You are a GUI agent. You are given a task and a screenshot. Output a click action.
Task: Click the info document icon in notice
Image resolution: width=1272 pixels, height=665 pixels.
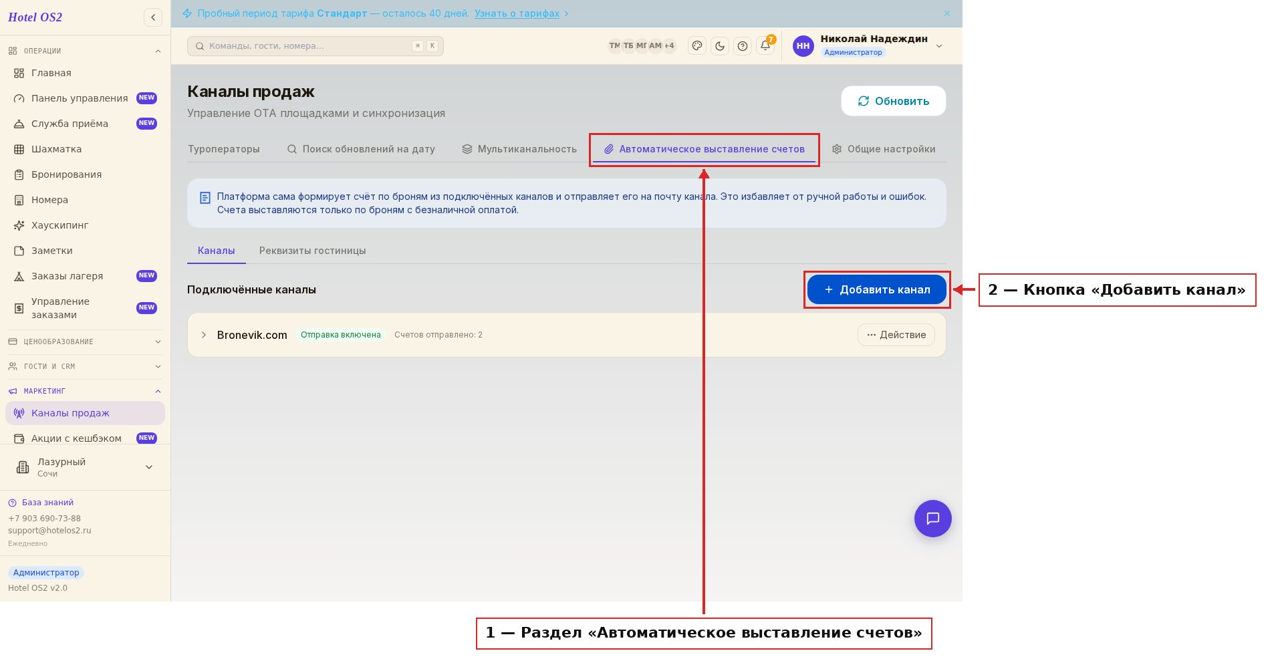click(x=205, y=198)
